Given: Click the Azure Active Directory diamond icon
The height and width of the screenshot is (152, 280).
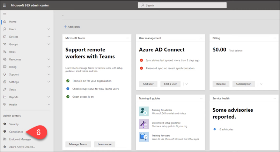Looking at the screenshot, I should [x=5, y=147].
